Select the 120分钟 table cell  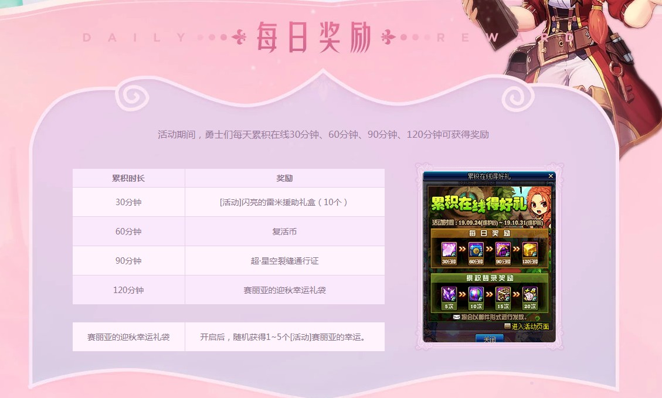pyautogui.click(x=128, y=290)
